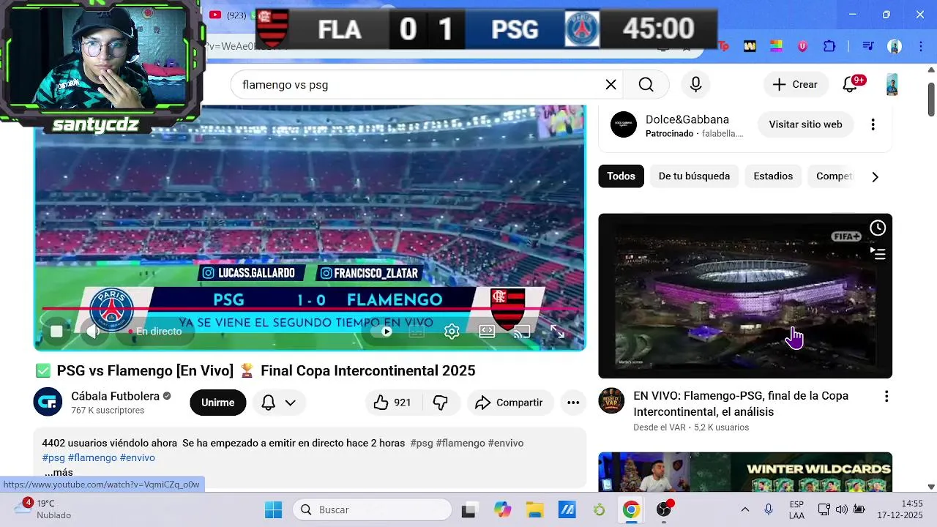Screen dimensions: 937x527
Task: Click the pink U shield extension
Action: pyautogui.click(x=802, y=46)
